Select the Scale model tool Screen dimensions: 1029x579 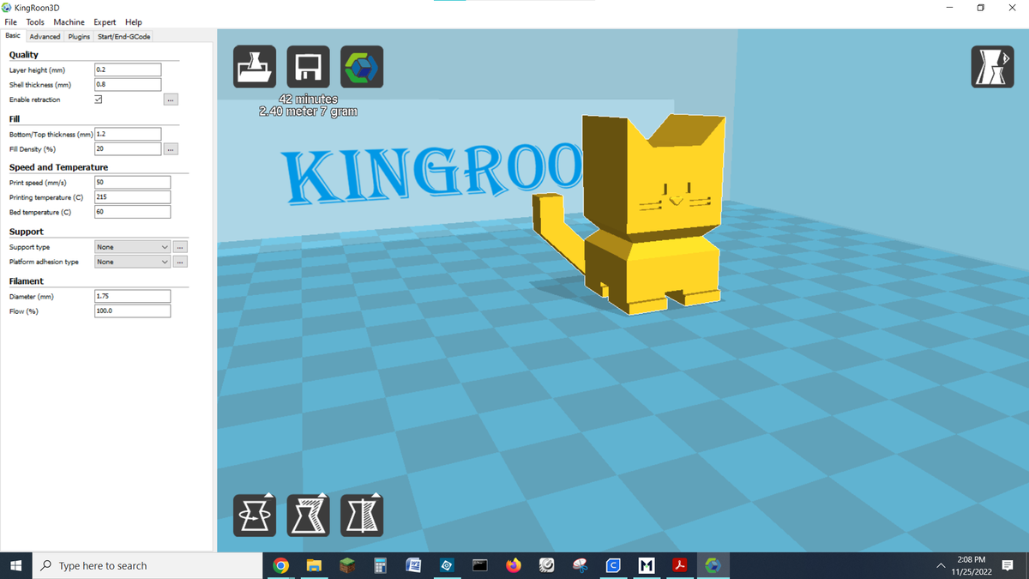point(309,516)
